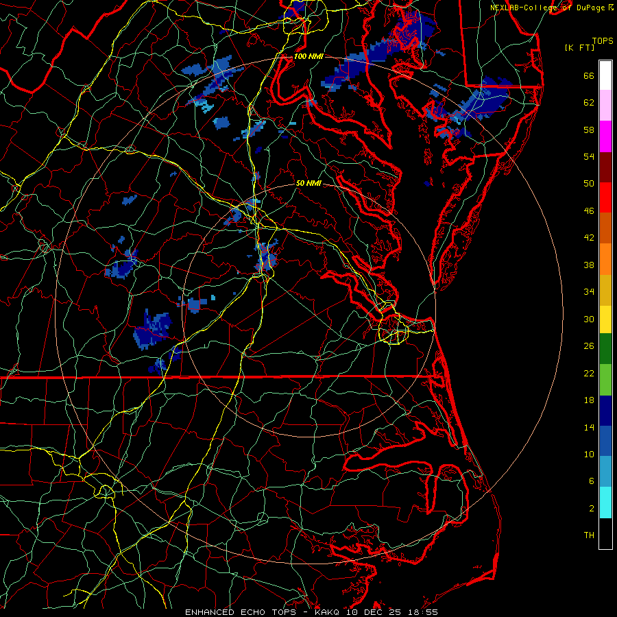Click the "ENHANCED ECHO TOPS" product title

[241, 612]
